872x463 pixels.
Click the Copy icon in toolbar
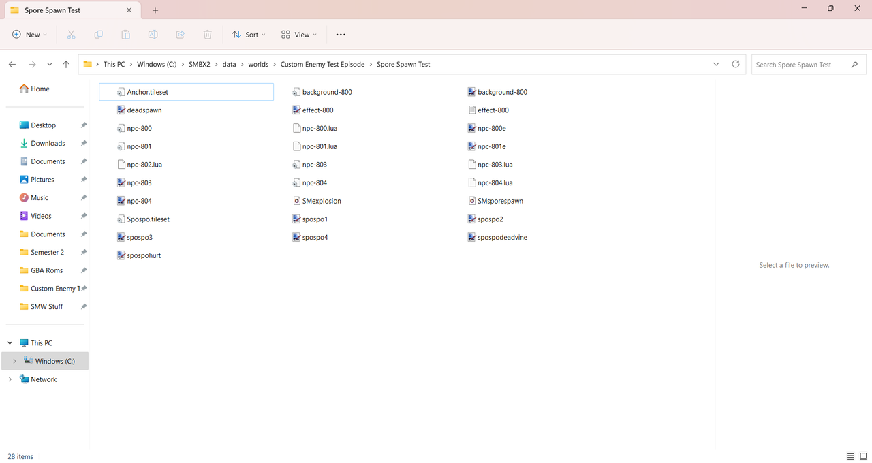coord(98,35)
